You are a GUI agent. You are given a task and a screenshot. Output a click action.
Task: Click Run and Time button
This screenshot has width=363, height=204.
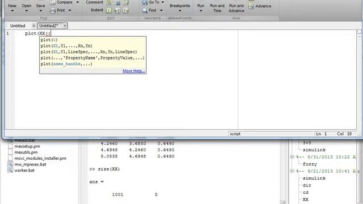tap(217, 8)
